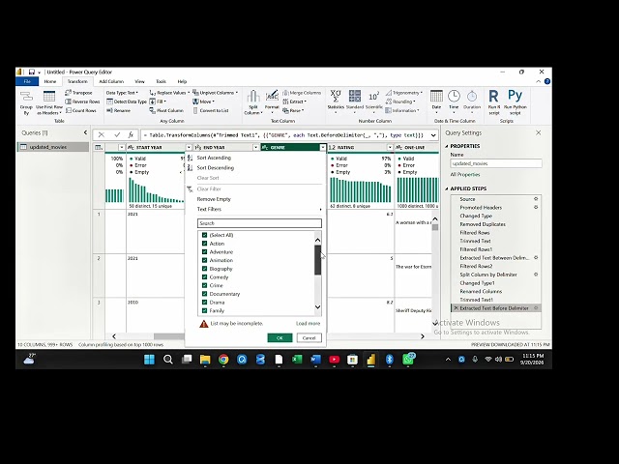The image size is (619, 464).
Task: Uncheck the Animation genre
Action: (x=204, y=260)
